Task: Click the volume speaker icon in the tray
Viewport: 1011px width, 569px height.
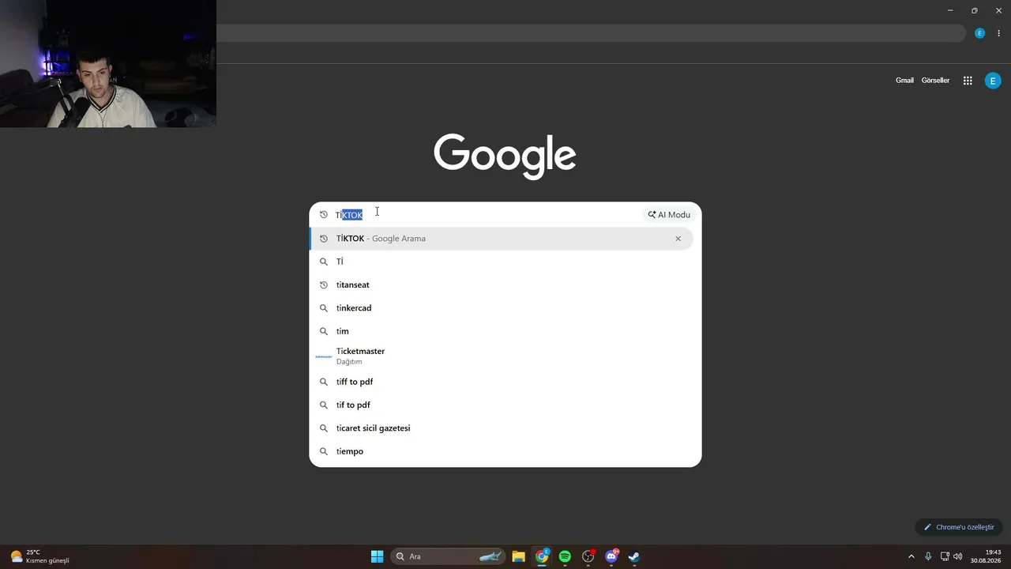Action: coord(958,556)
